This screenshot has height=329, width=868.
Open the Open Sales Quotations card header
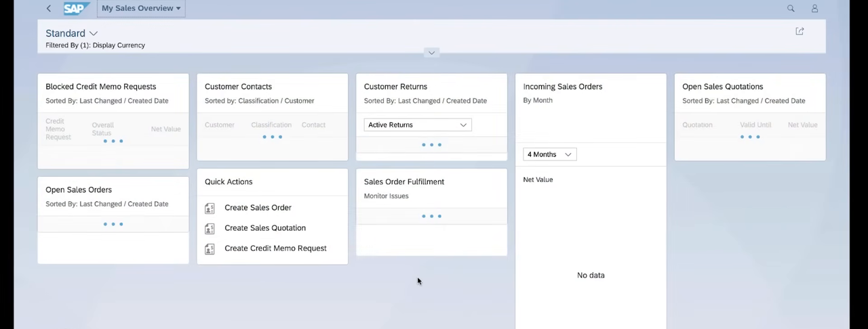tap(750, 93)
